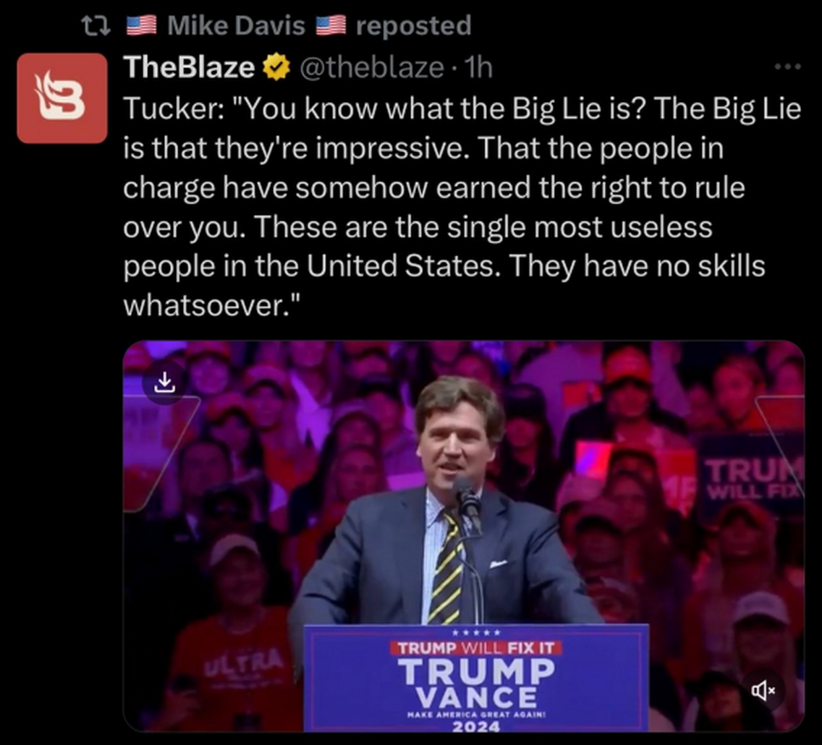Click the flag emoji before Mike Davis
Screen dimensions: 822x745
142,25
